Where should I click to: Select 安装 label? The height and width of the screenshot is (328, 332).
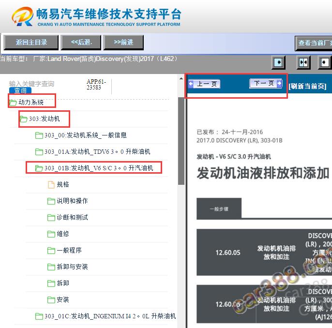(x=63, y=300)
